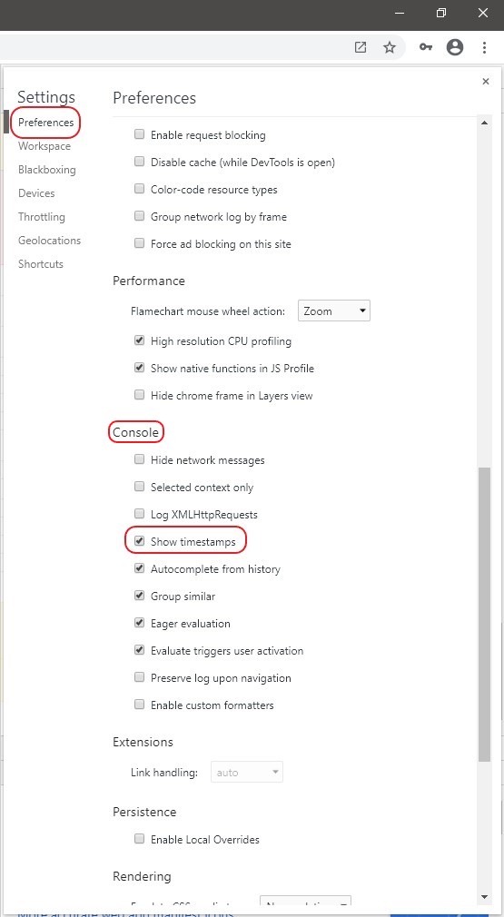Open Chrome three-dot menu
Image resolution: width=504 pixels, height=917 pixels.
[484, 47]
